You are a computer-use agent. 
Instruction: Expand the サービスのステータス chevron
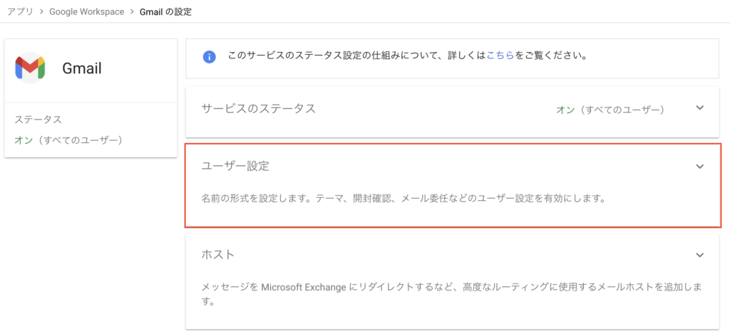pyautogui.click(x=699, y=108)
